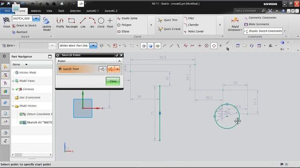Viewport: 300px width, 168px height.
Task: Collapse Model History tree node
Action: pos(13,106)
